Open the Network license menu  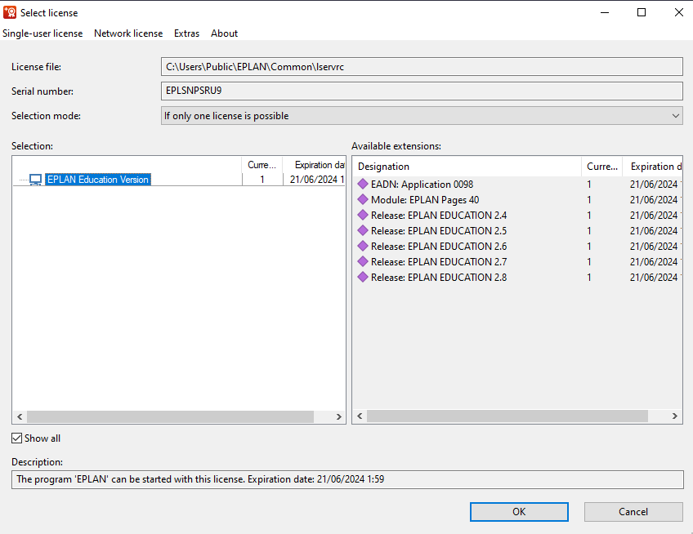128,33
